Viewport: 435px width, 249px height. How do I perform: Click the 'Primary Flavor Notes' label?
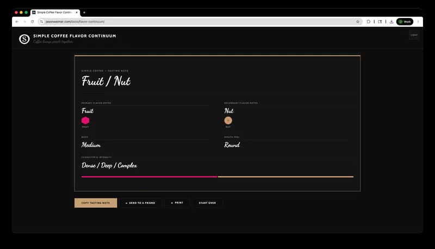pos(96,103)
